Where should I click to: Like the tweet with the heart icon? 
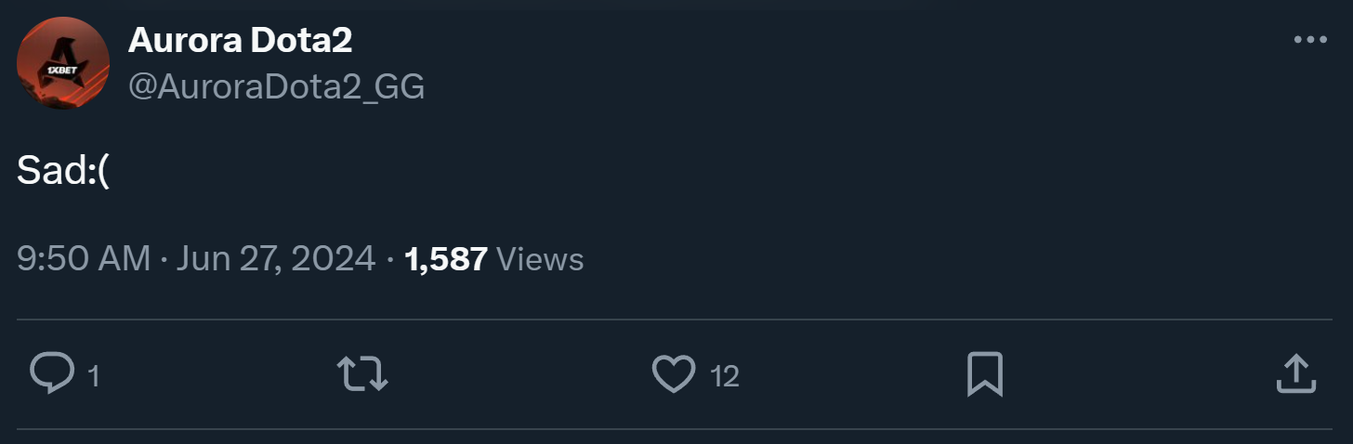[x=674, y=374]
